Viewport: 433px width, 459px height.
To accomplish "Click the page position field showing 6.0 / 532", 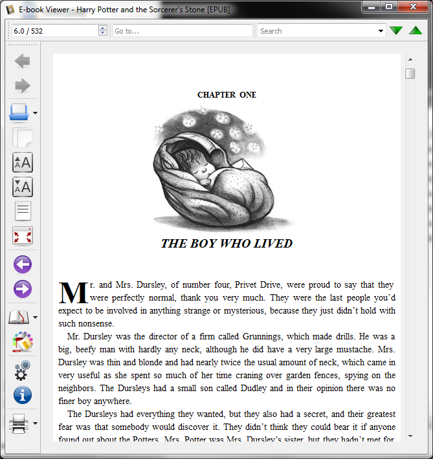I will pos(55,31).
